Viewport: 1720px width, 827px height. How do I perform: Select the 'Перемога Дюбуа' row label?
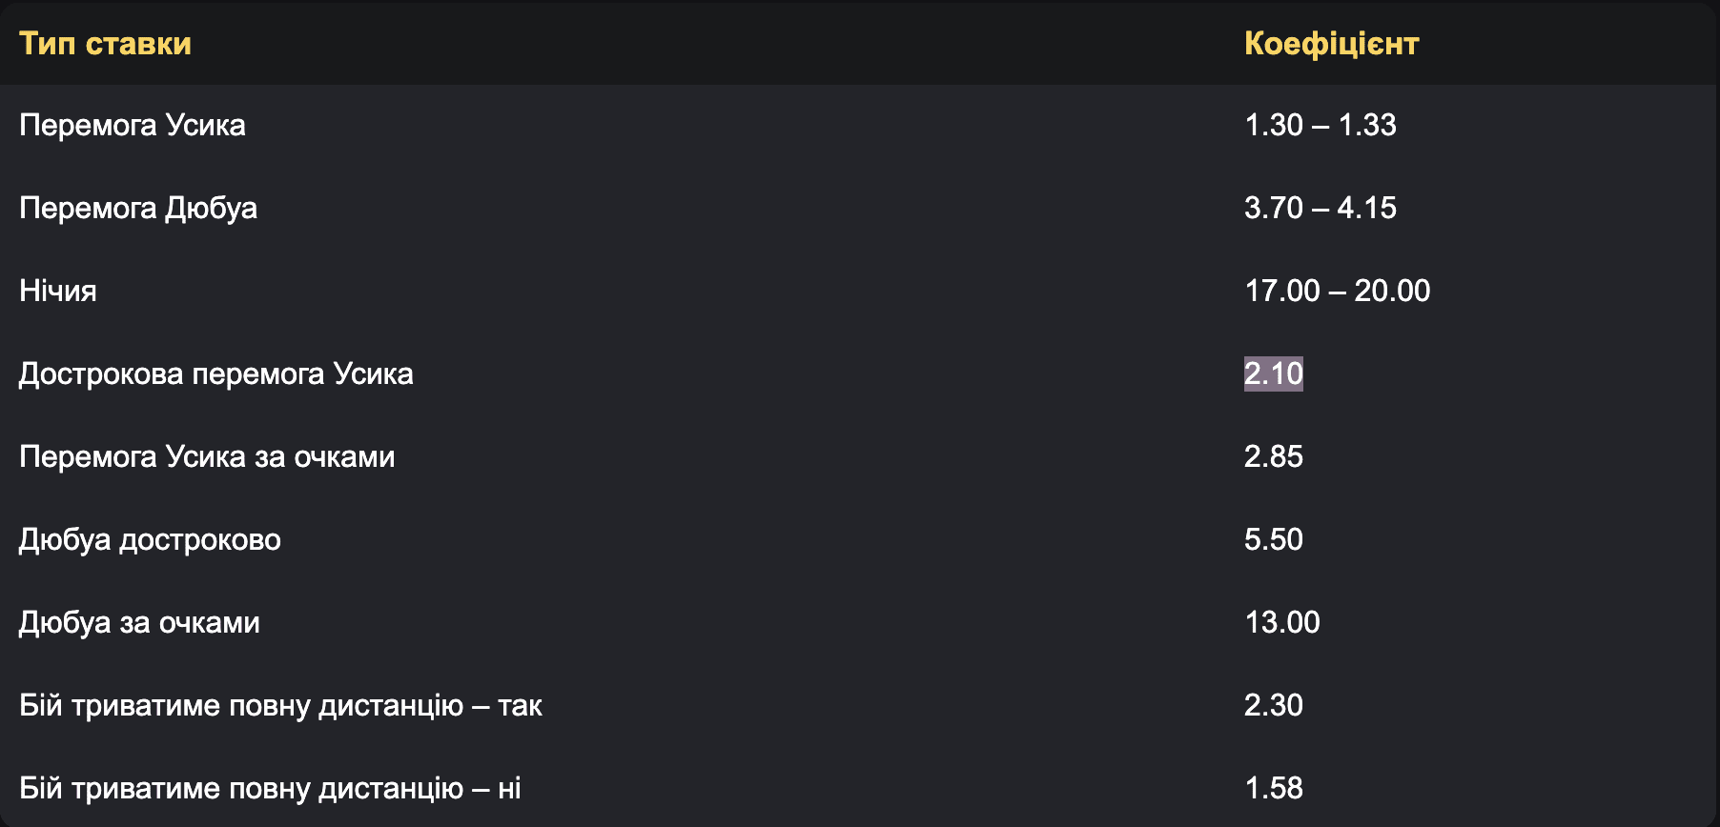(138, 208)
